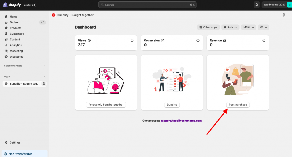This screenshot has width=292, height=157.
Task: Open the appifydemo-2023 account menu
Action: pos(277,5)
